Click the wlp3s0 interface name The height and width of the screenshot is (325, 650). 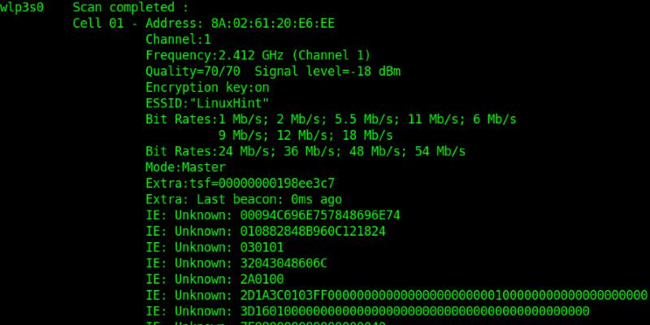pos(22,7)
